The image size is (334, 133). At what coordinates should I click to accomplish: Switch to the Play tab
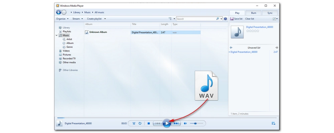[237, 13]
